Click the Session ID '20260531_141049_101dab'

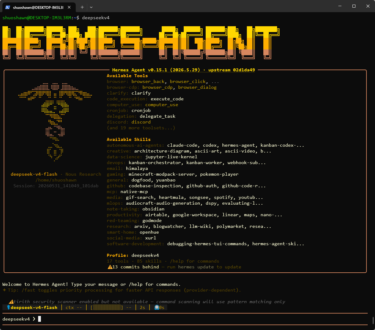click(68, 186)
